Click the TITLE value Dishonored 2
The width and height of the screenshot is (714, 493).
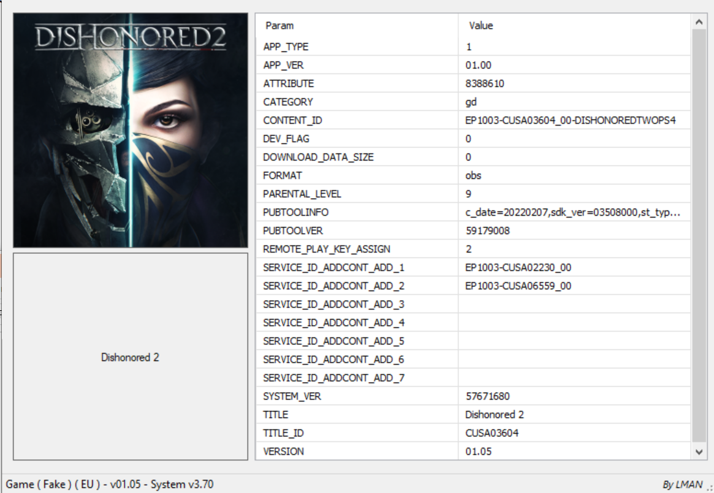click(x=495, y=415)
